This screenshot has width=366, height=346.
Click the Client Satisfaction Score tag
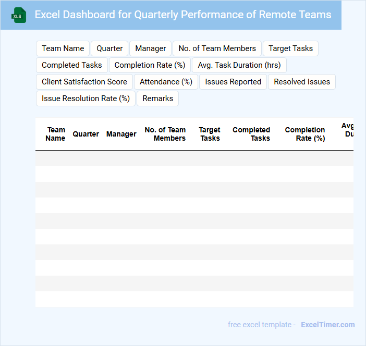pos(84,82)
